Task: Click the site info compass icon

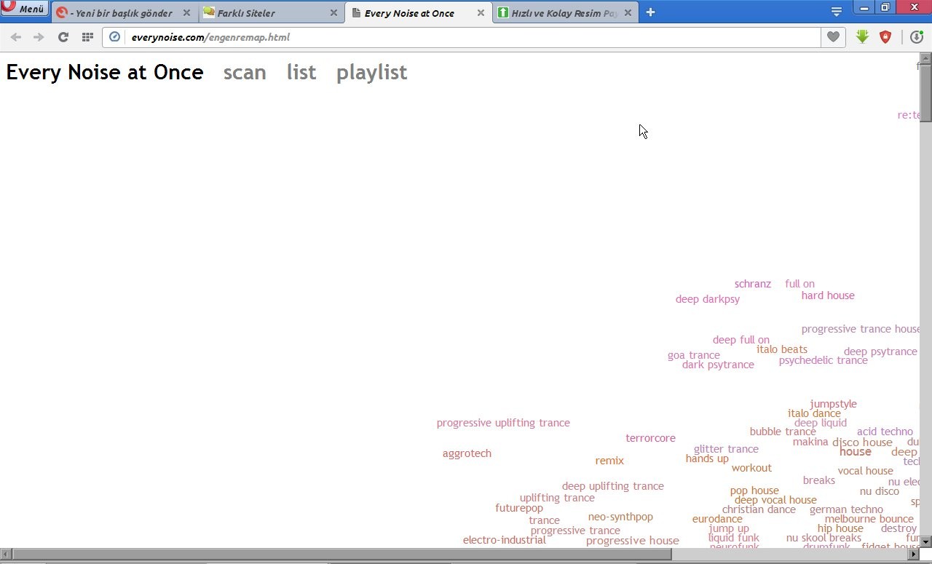Action: [x=114, y=37]
